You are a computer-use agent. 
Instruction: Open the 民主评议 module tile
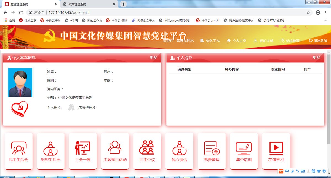147,151
